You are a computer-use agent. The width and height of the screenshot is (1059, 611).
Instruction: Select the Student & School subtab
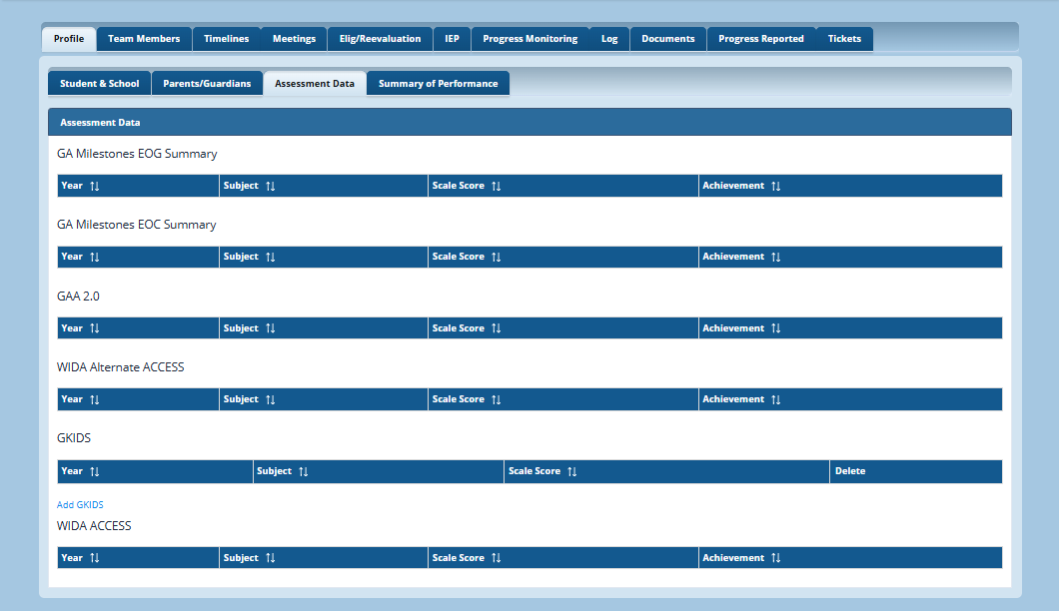click(99, 84)
